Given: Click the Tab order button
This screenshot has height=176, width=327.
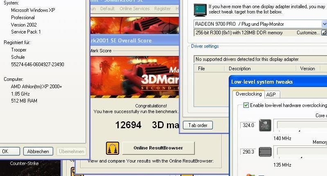Looking at the screenshot, I should tap(198, 125).
